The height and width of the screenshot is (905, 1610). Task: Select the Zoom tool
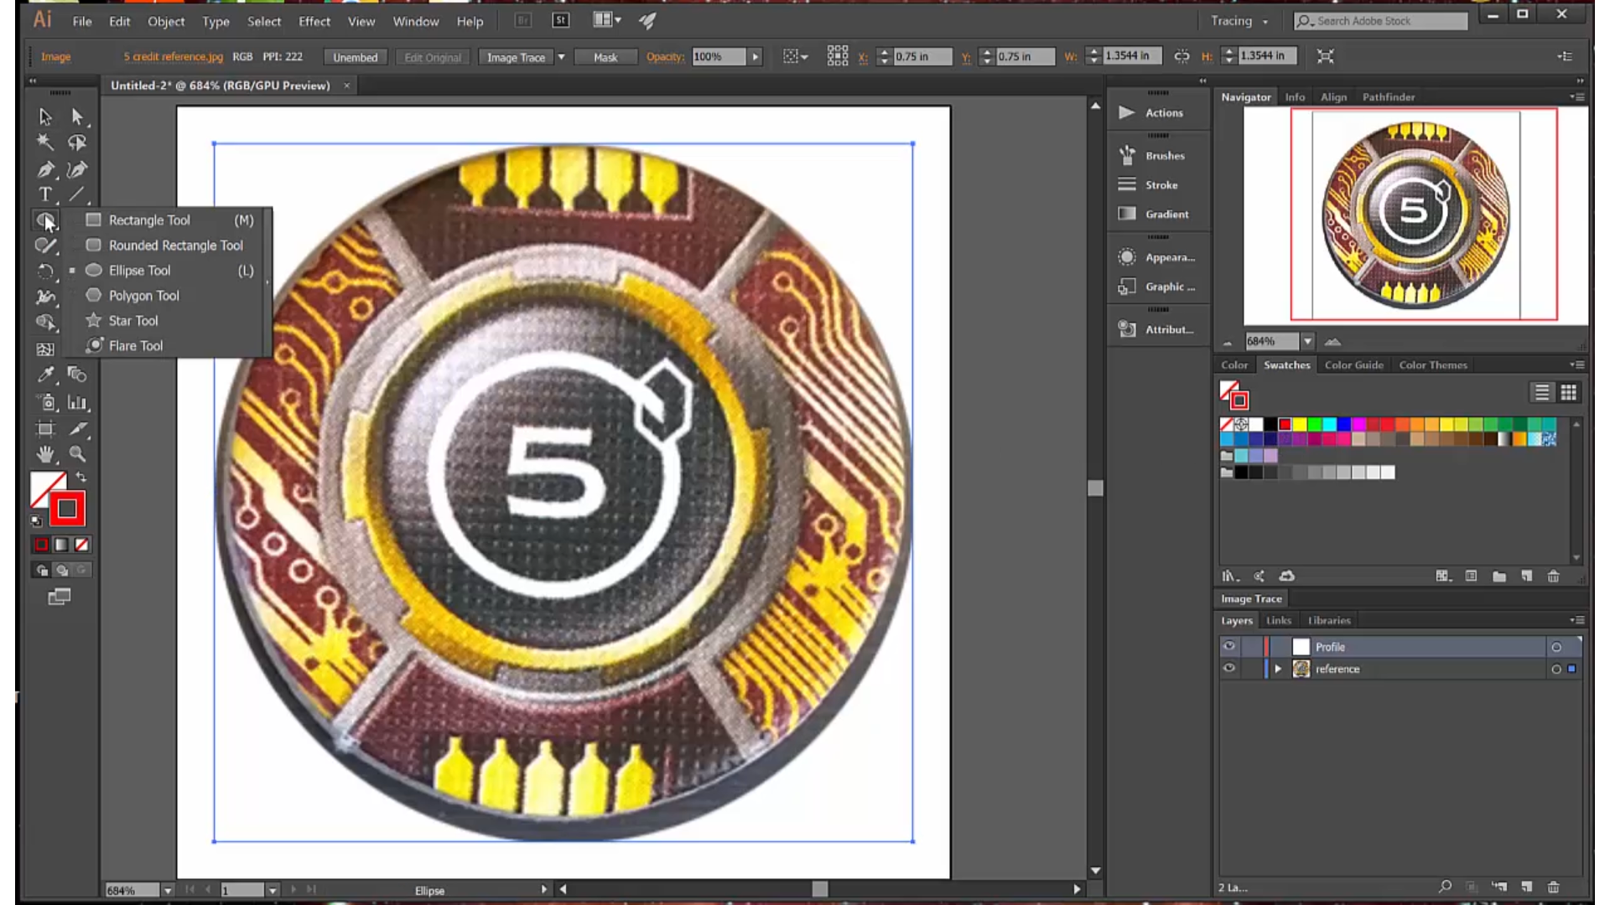coord(77,453)
